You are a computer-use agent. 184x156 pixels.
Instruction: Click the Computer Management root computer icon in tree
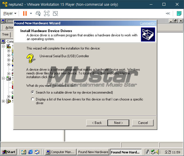click(3, 42)
